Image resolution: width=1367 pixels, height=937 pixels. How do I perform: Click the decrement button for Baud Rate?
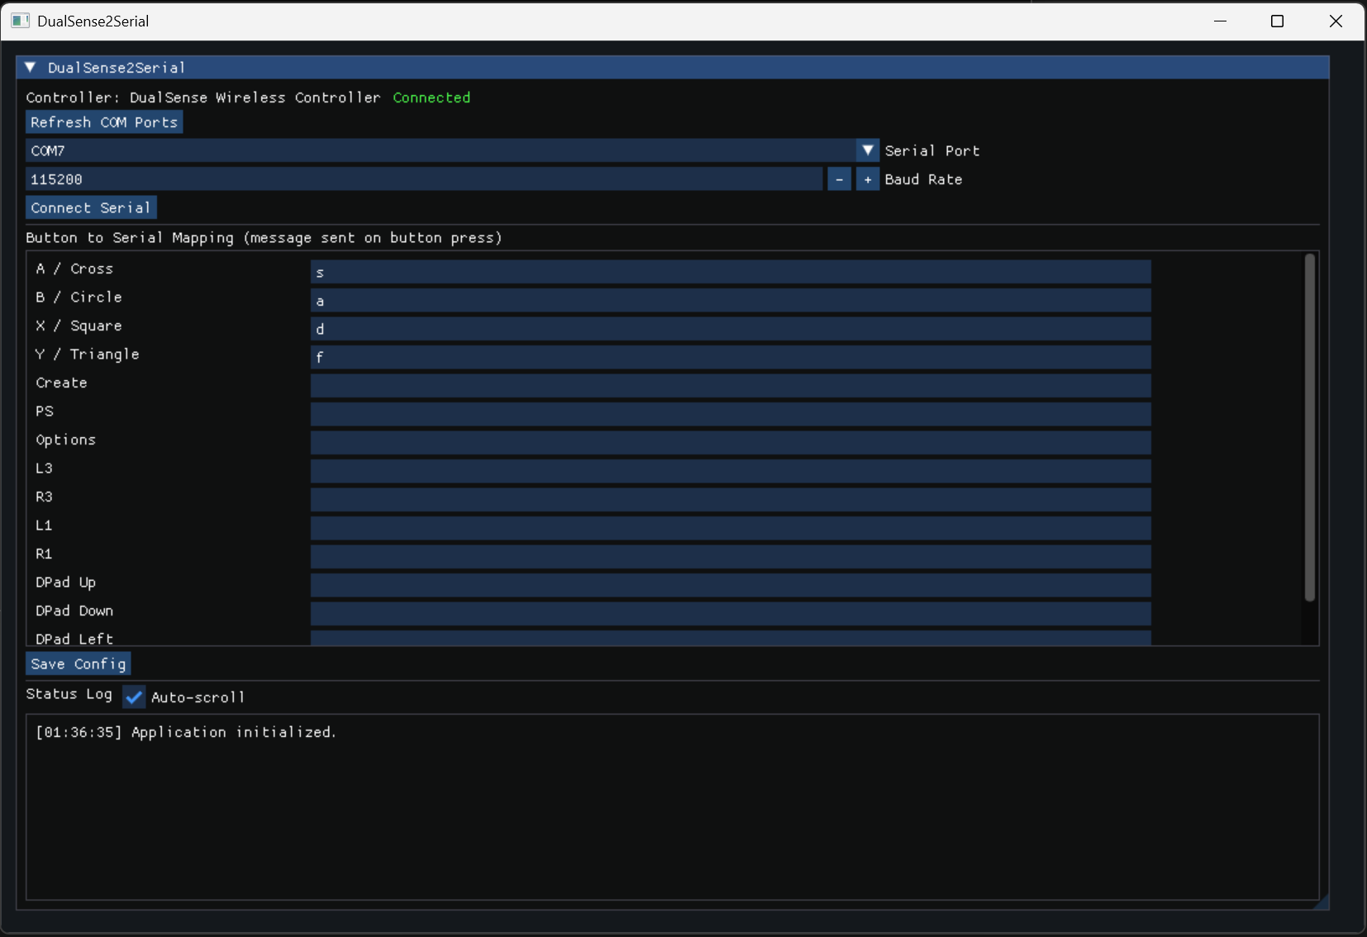[x=839, y=179]
